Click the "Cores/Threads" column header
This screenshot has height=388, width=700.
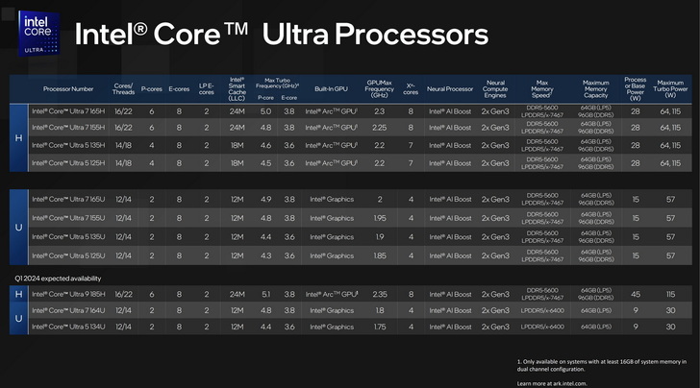[124, 89]
